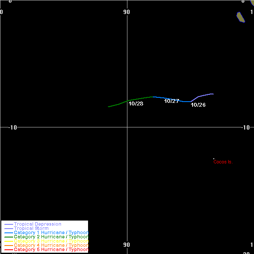Click the 10/26 date marker on track
Viewport: 254px width, 254px height.
[198, 105]
